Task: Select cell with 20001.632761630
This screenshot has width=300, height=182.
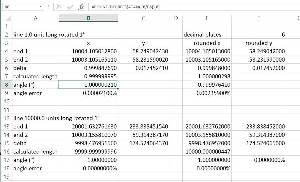Action: [x=89, y=127]
